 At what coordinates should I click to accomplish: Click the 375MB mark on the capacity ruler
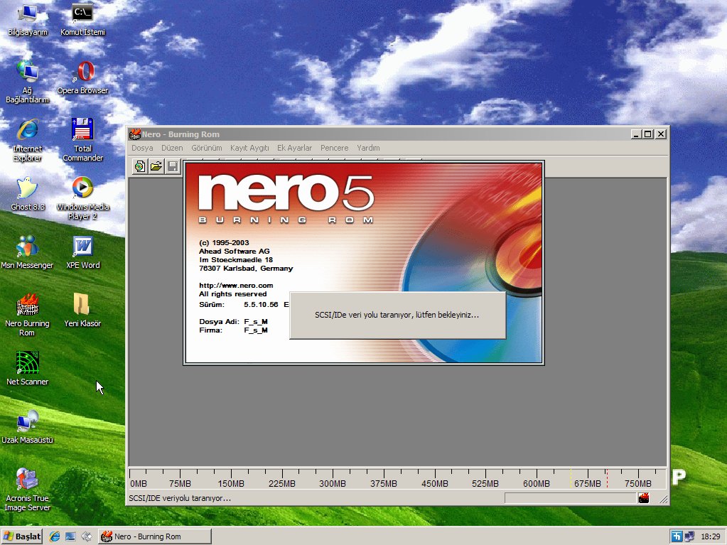(x=384, y=483)
